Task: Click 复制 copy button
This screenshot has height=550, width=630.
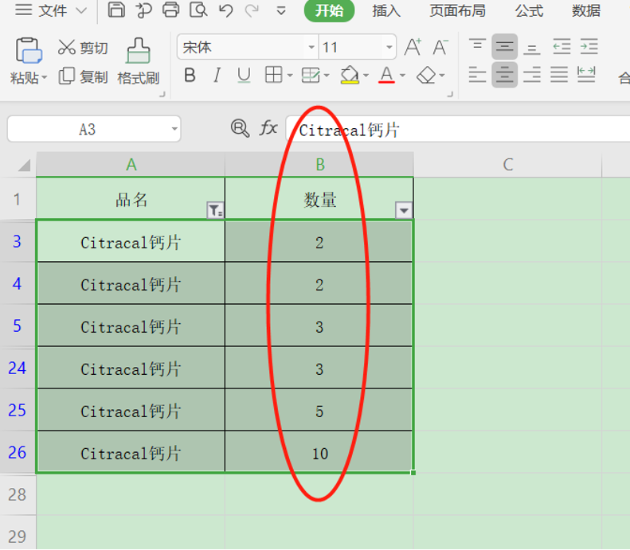Action: click(x=83, y=76)
